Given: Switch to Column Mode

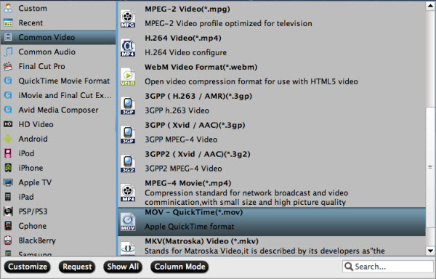Looking at the screenshot, I should click(x=179, y=267).
